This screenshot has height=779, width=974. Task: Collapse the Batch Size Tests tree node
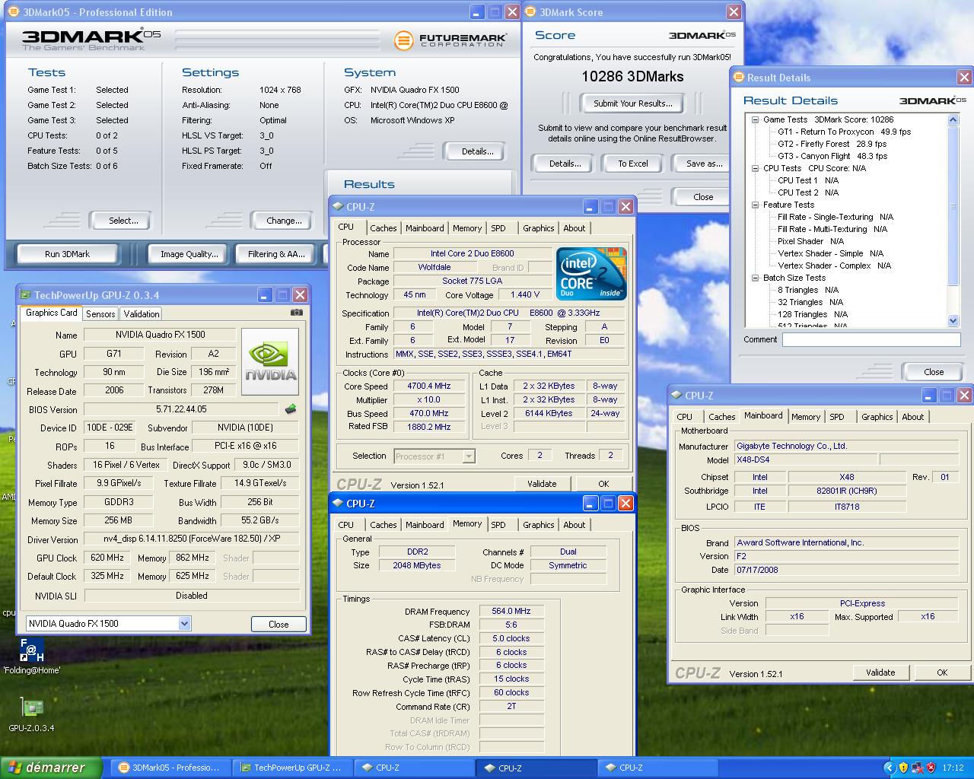pyautogui.click(x=755, y=278)
